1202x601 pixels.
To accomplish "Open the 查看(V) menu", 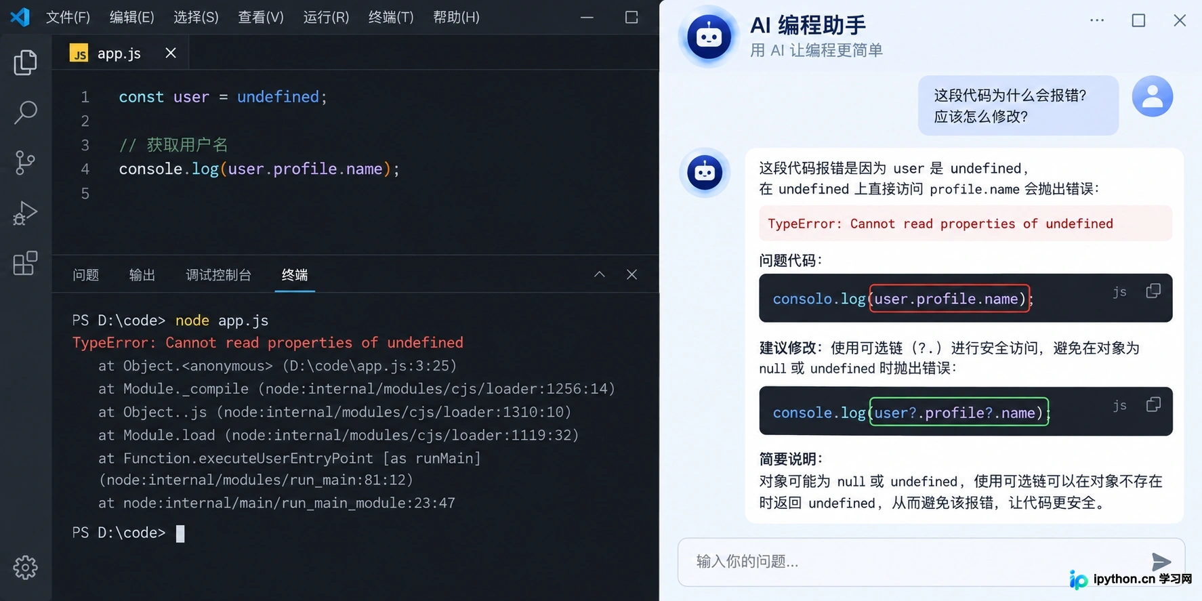I will 261,17.
